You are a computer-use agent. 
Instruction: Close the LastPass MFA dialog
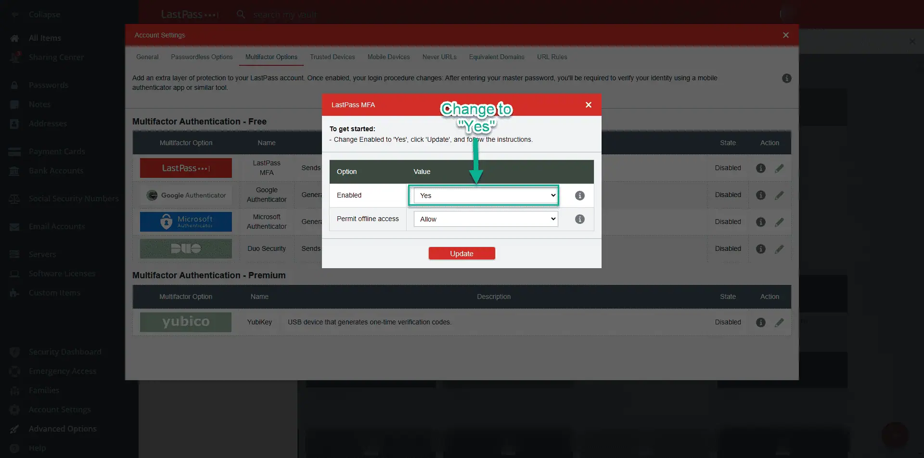(x=588, y=105)
